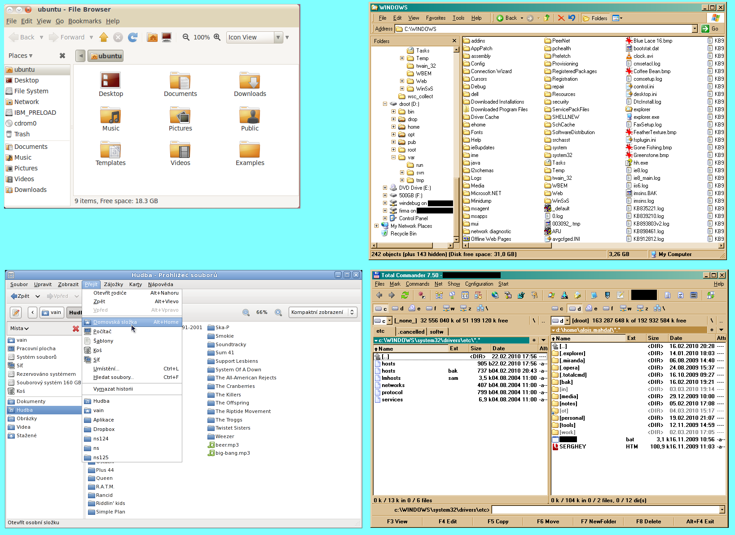
Task: Open the Videos folder icon in ubuntu icon view
Action: [x=180, y=153]
